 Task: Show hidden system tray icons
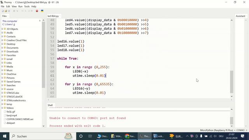187,136
